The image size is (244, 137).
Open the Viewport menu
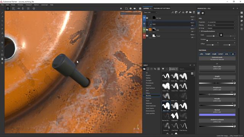click(x=29, y=5)
